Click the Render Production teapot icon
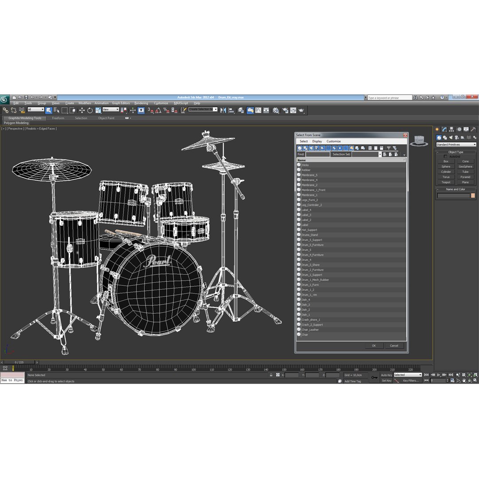479x479 pixels. coord(302,110)
